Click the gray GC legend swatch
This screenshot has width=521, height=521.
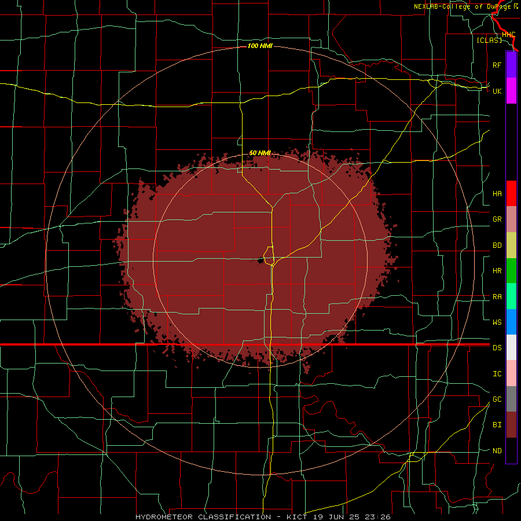511,399
